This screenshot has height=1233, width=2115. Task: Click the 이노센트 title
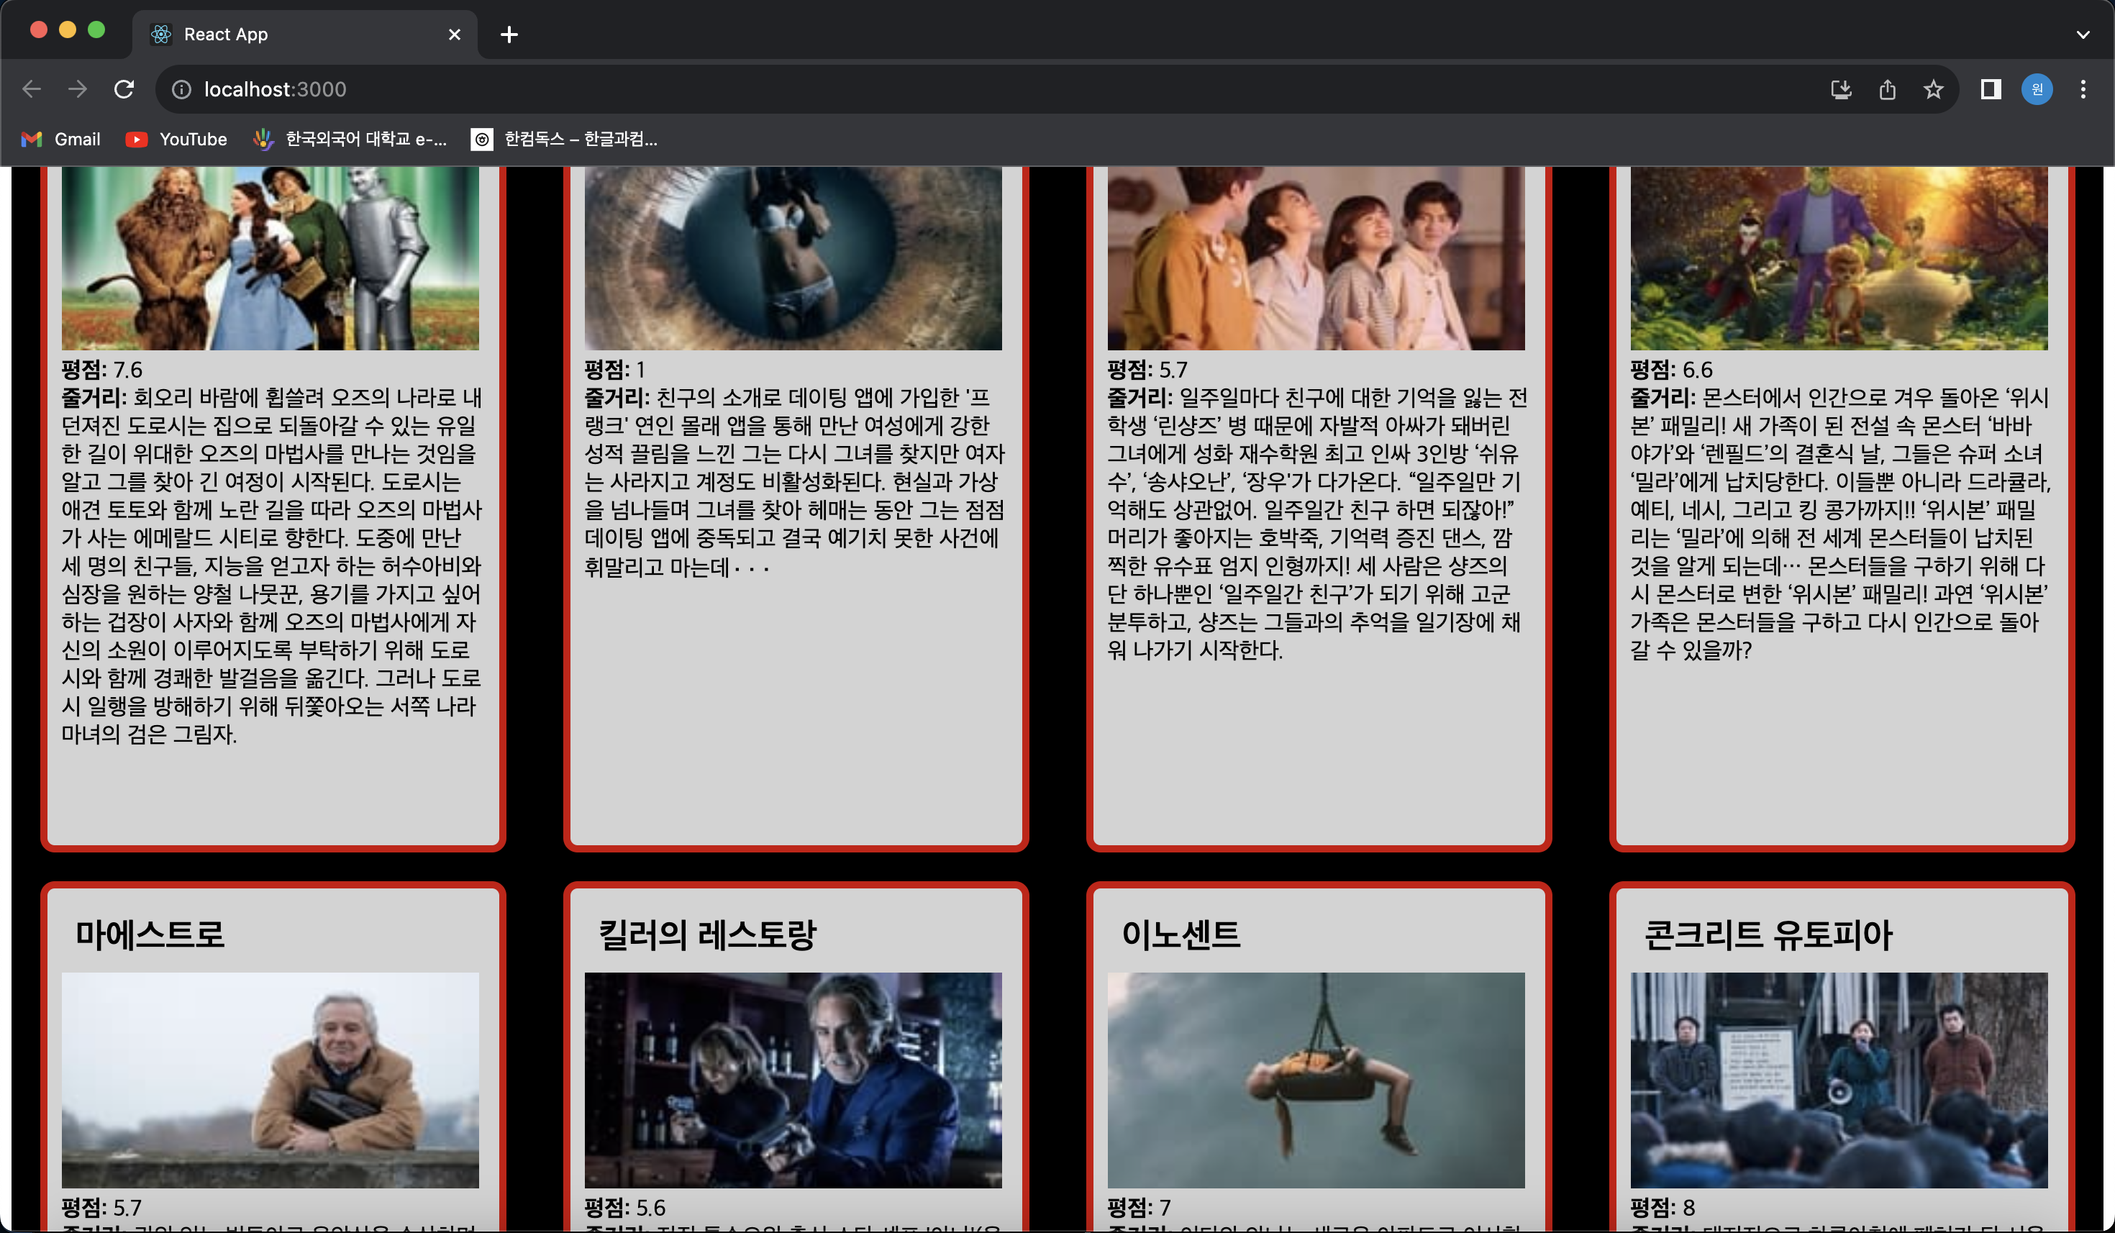point(1181,934)
